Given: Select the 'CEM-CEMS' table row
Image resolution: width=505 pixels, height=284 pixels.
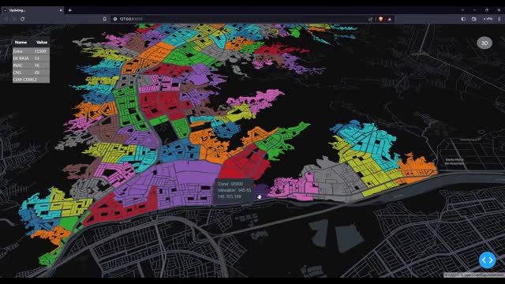Looking at the screenshot, I should click(31, 80).
